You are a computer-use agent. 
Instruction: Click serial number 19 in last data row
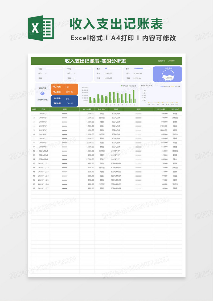pos(34,189)
